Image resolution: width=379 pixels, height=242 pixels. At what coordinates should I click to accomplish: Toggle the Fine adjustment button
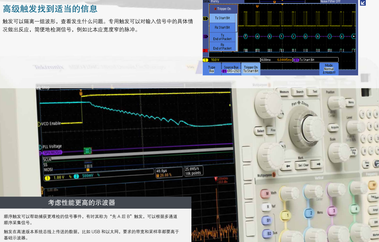coord(272,130)
